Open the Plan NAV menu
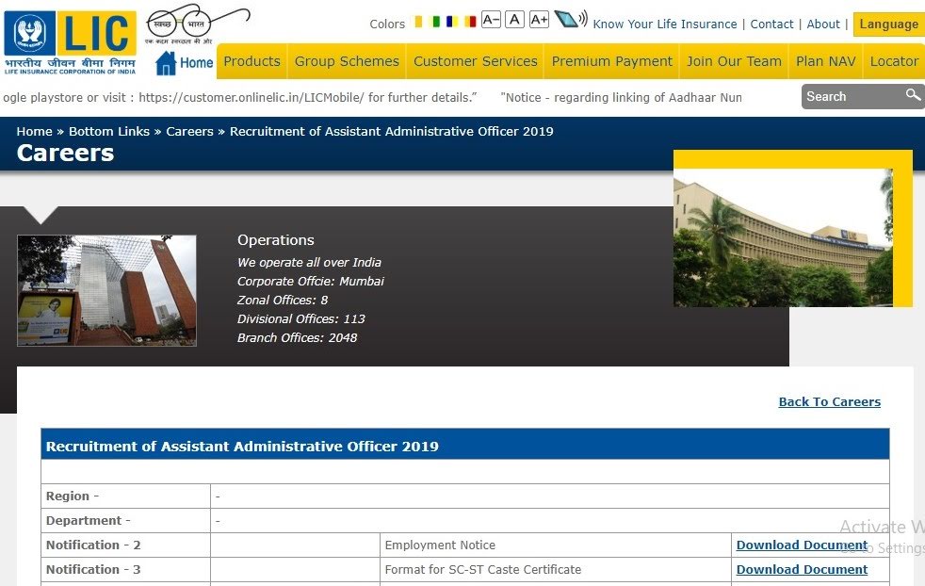This screenshot has height=586, width=925. tap(825, 61)
